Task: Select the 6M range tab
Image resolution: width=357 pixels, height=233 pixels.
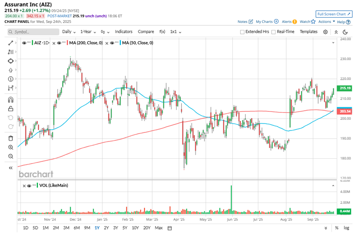Action: pos(77,228)
